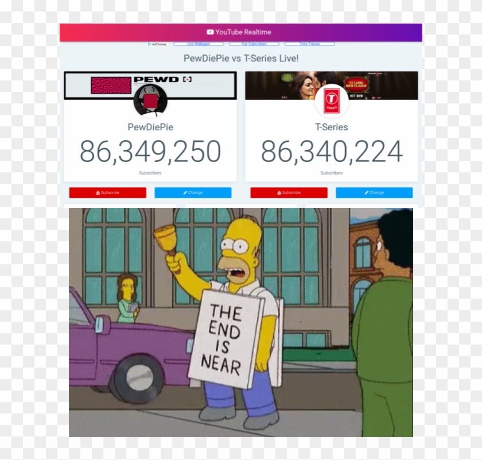The height and width of the screenshot is (460, 482).
Task: Change the T-Series channel selection
Action: [x=374, y=192]
